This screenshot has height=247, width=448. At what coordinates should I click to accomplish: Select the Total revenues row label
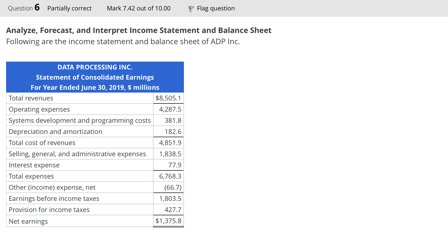click(31, 98)
